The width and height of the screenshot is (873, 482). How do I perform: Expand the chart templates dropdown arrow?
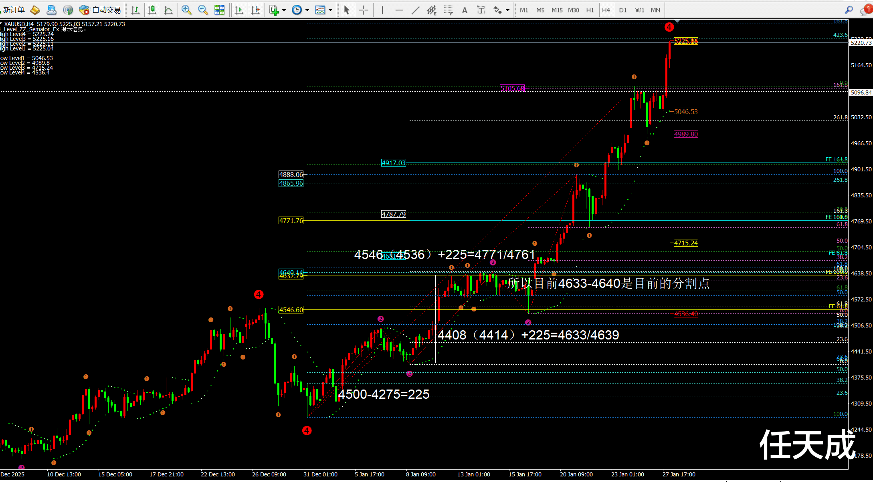(330, 10)
